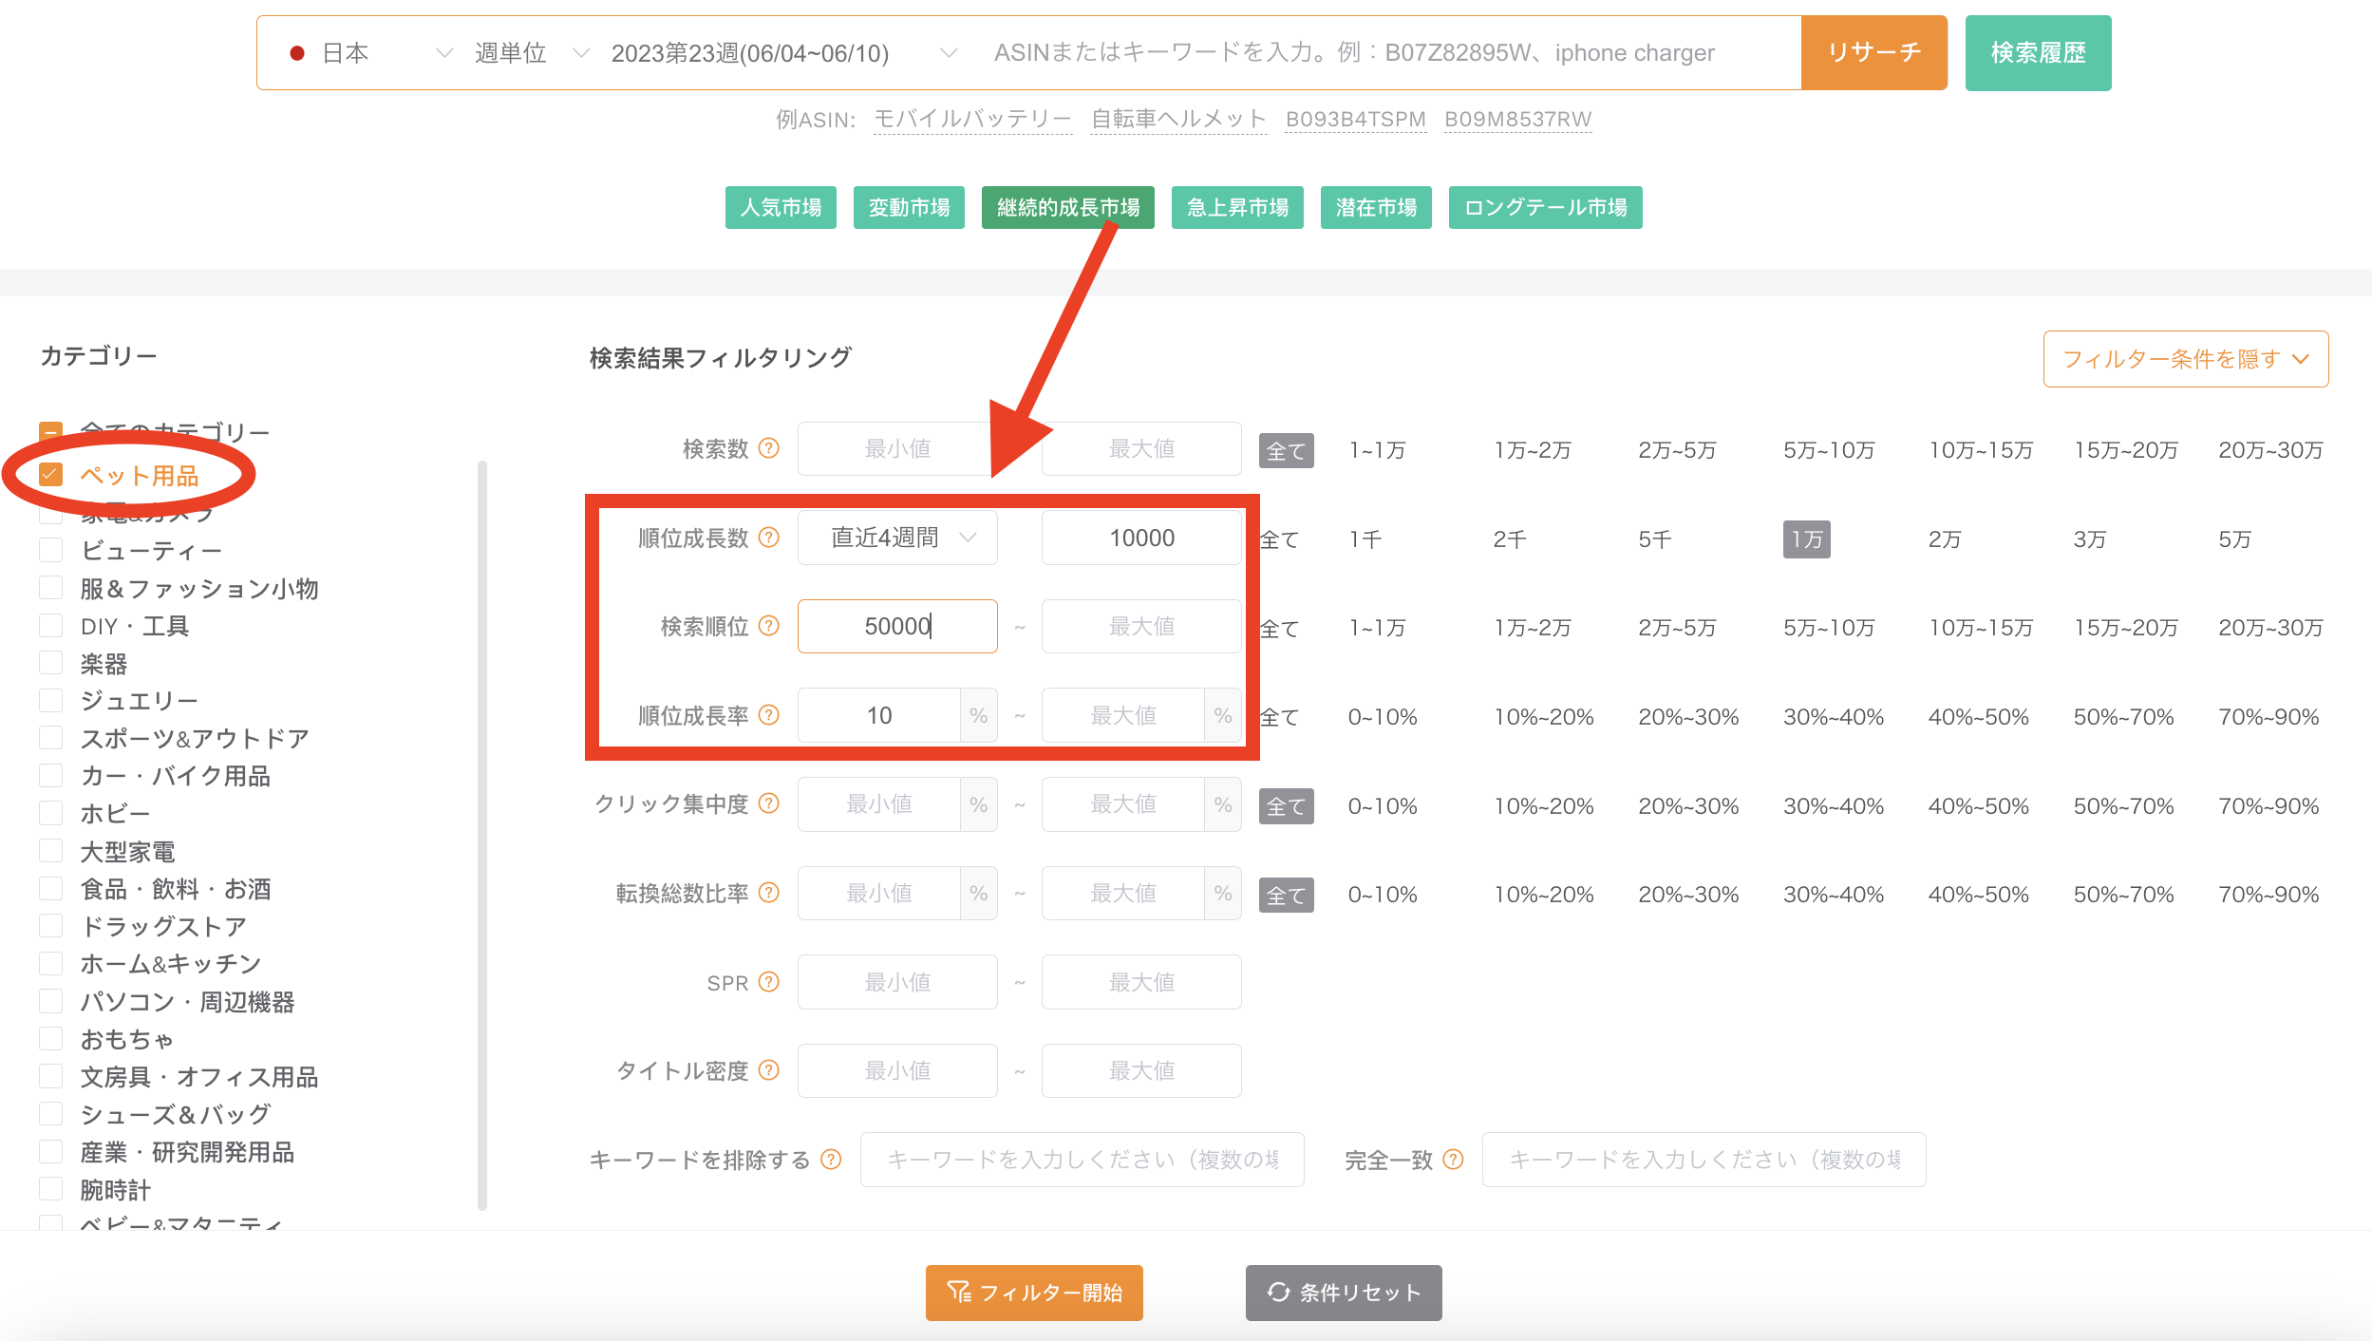Click the フィルター開始 button
2372x1341 pixels.
pyautogui.click(x=1034, y=1293)
